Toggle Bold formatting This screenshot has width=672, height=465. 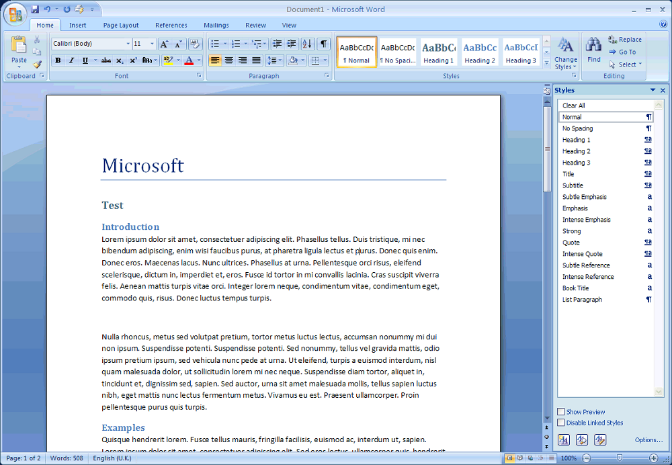(x=58, y=60)
